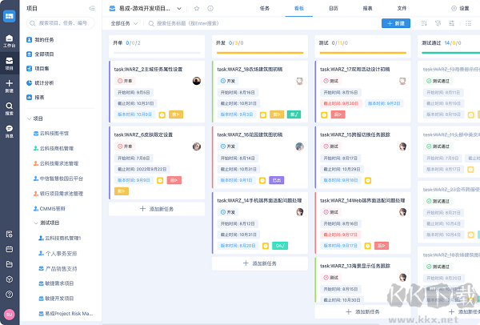Focus the 搜索项目、任务、编号 search field
Viewport: 480px width, 325px height.
pyautogui.click(x=61, y=23)
